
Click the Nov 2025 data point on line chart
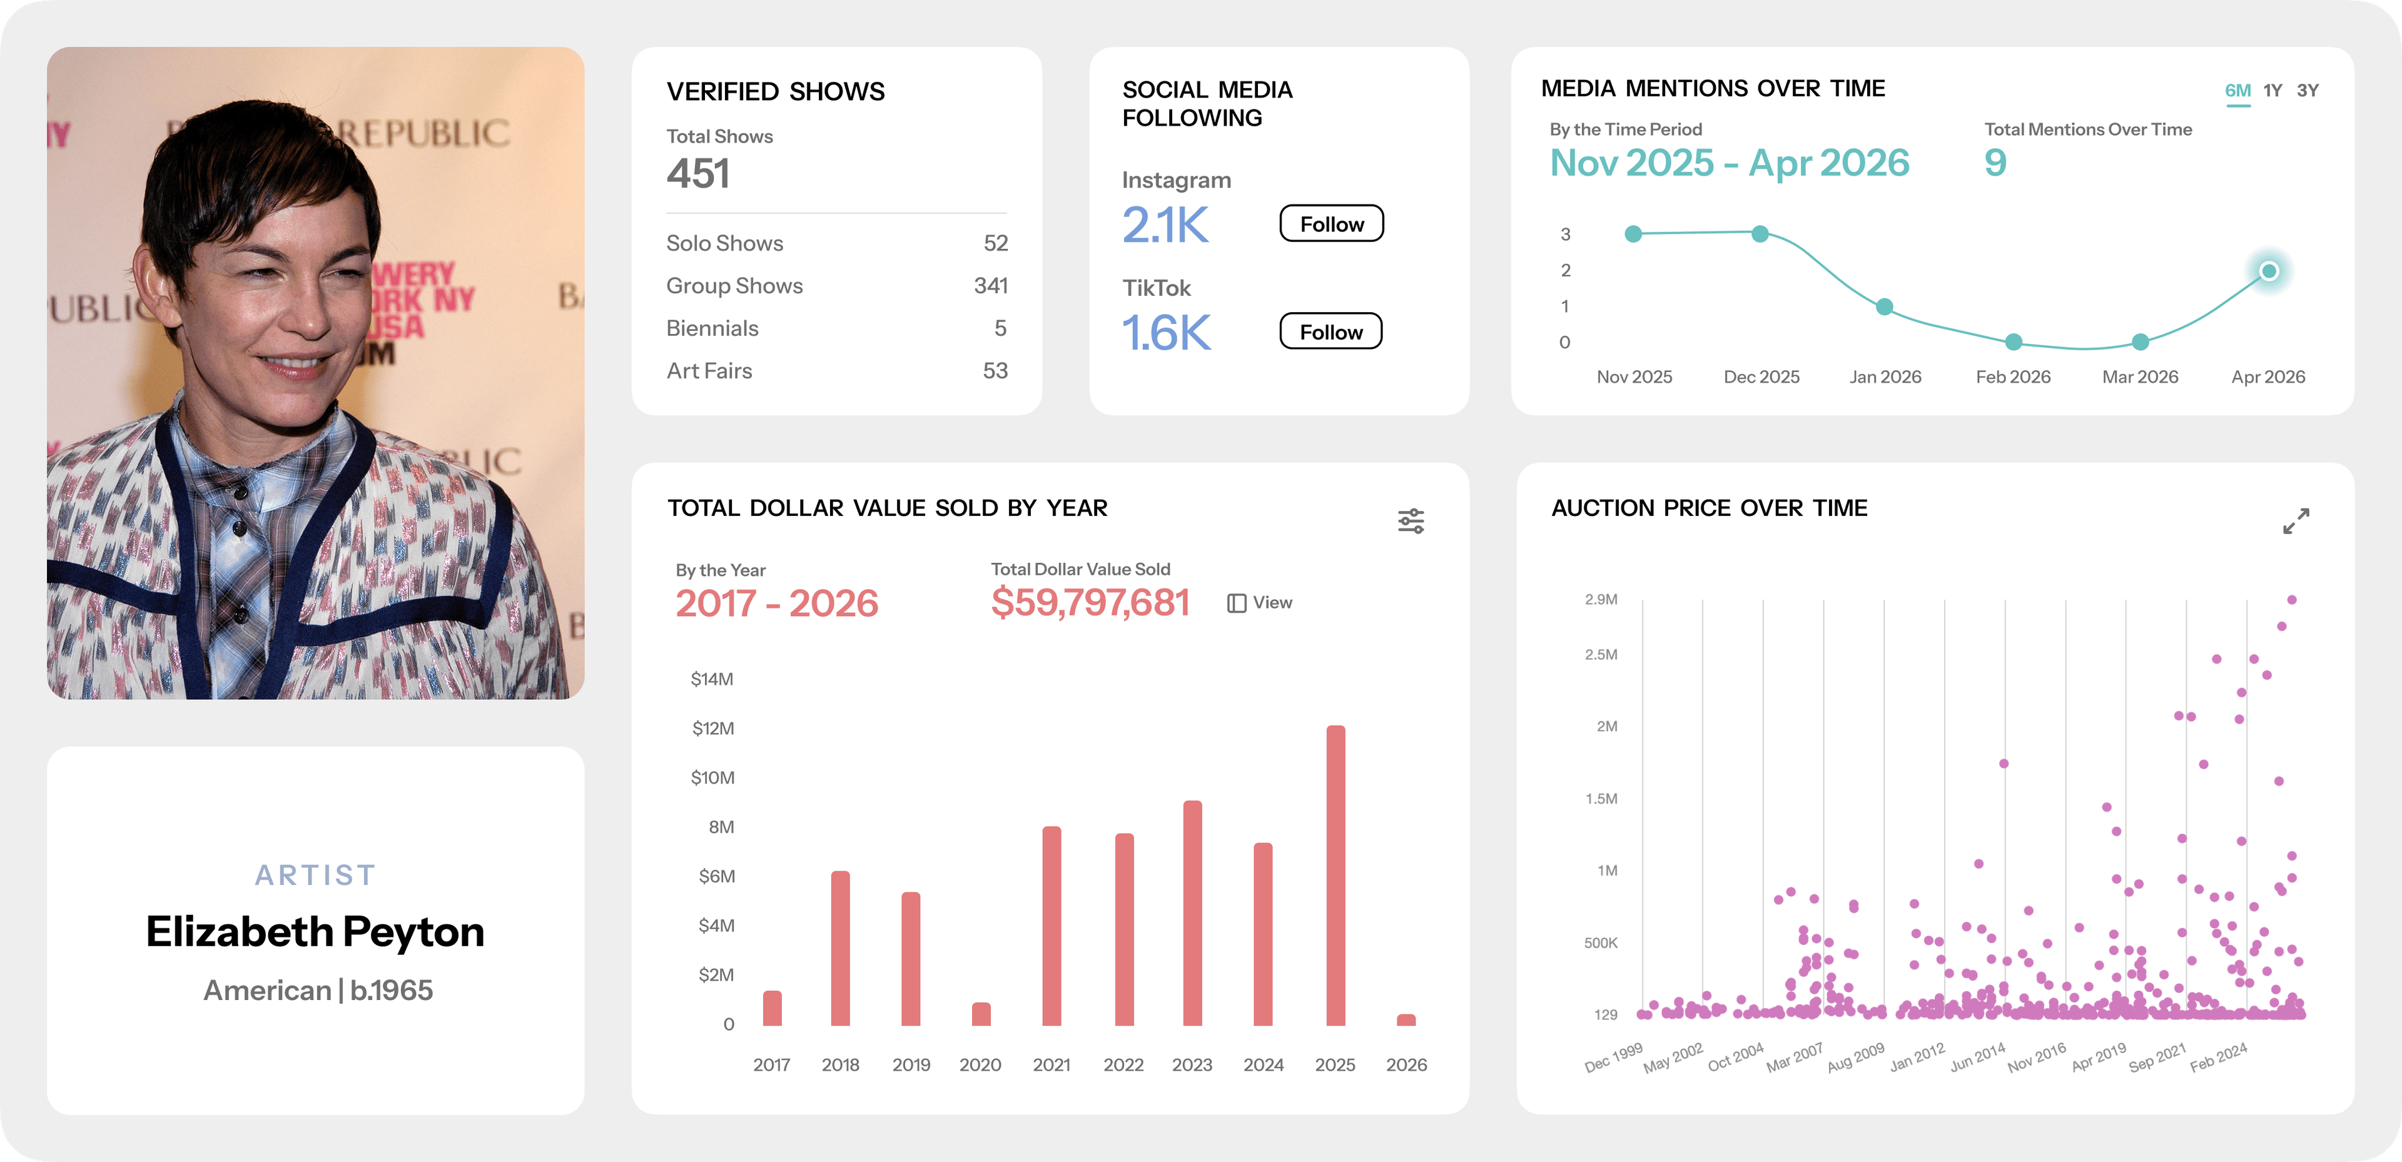1633,234
